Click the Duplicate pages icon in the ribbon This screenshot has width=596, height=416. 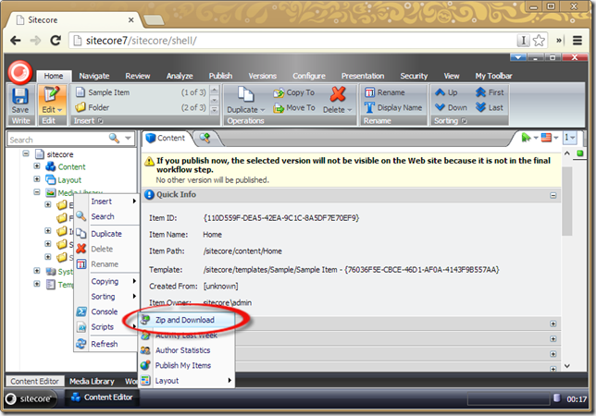point(246,94)
